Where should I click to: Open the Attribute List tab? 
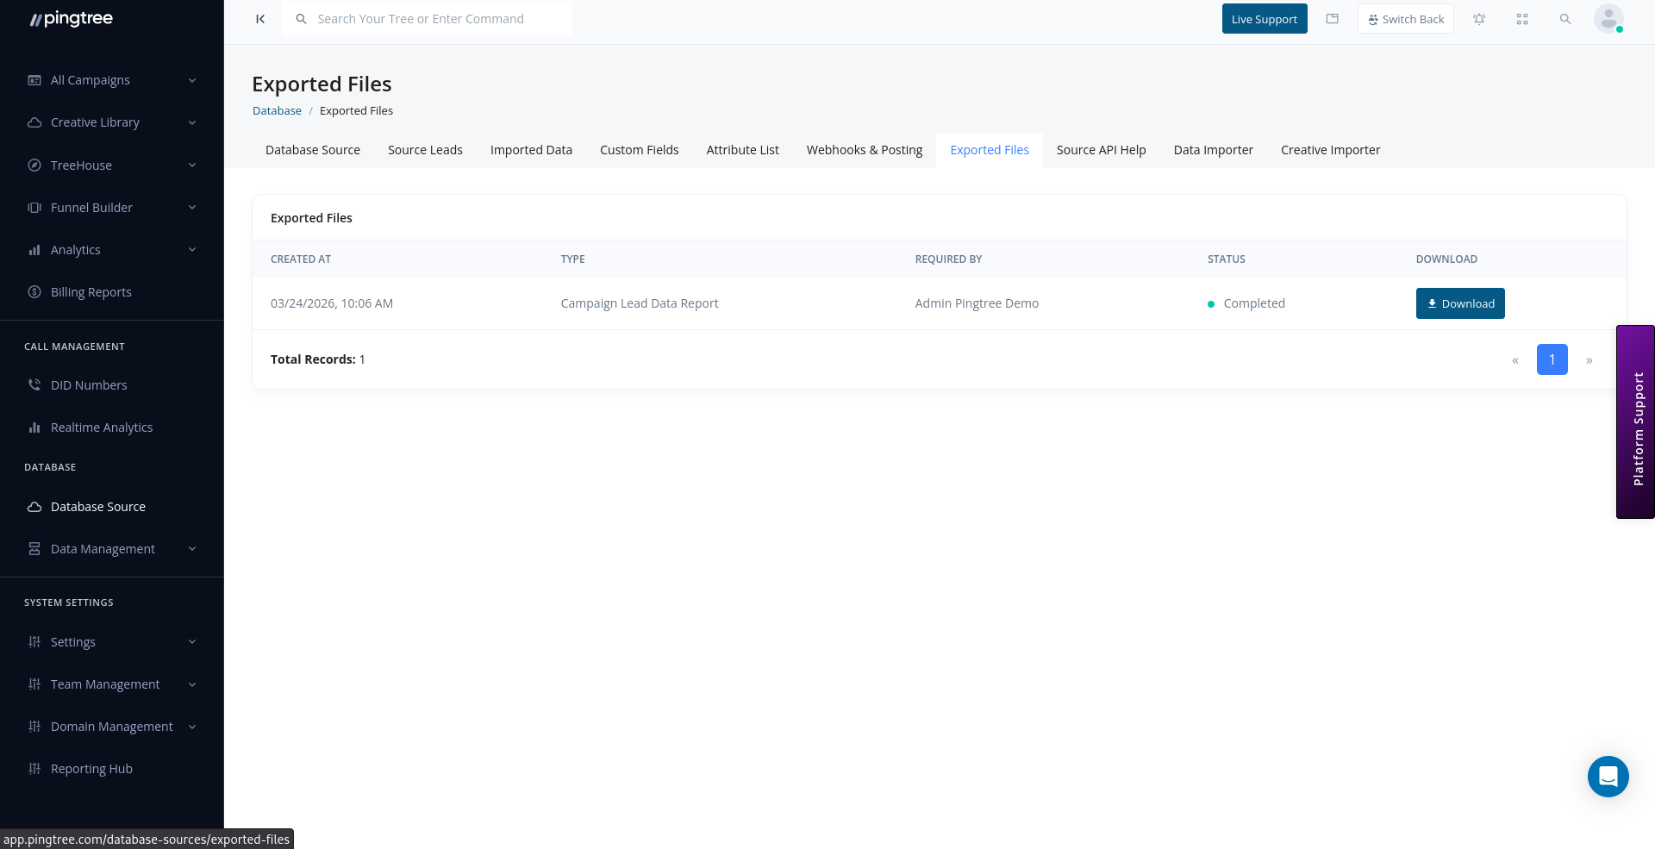tap(742, 149)
